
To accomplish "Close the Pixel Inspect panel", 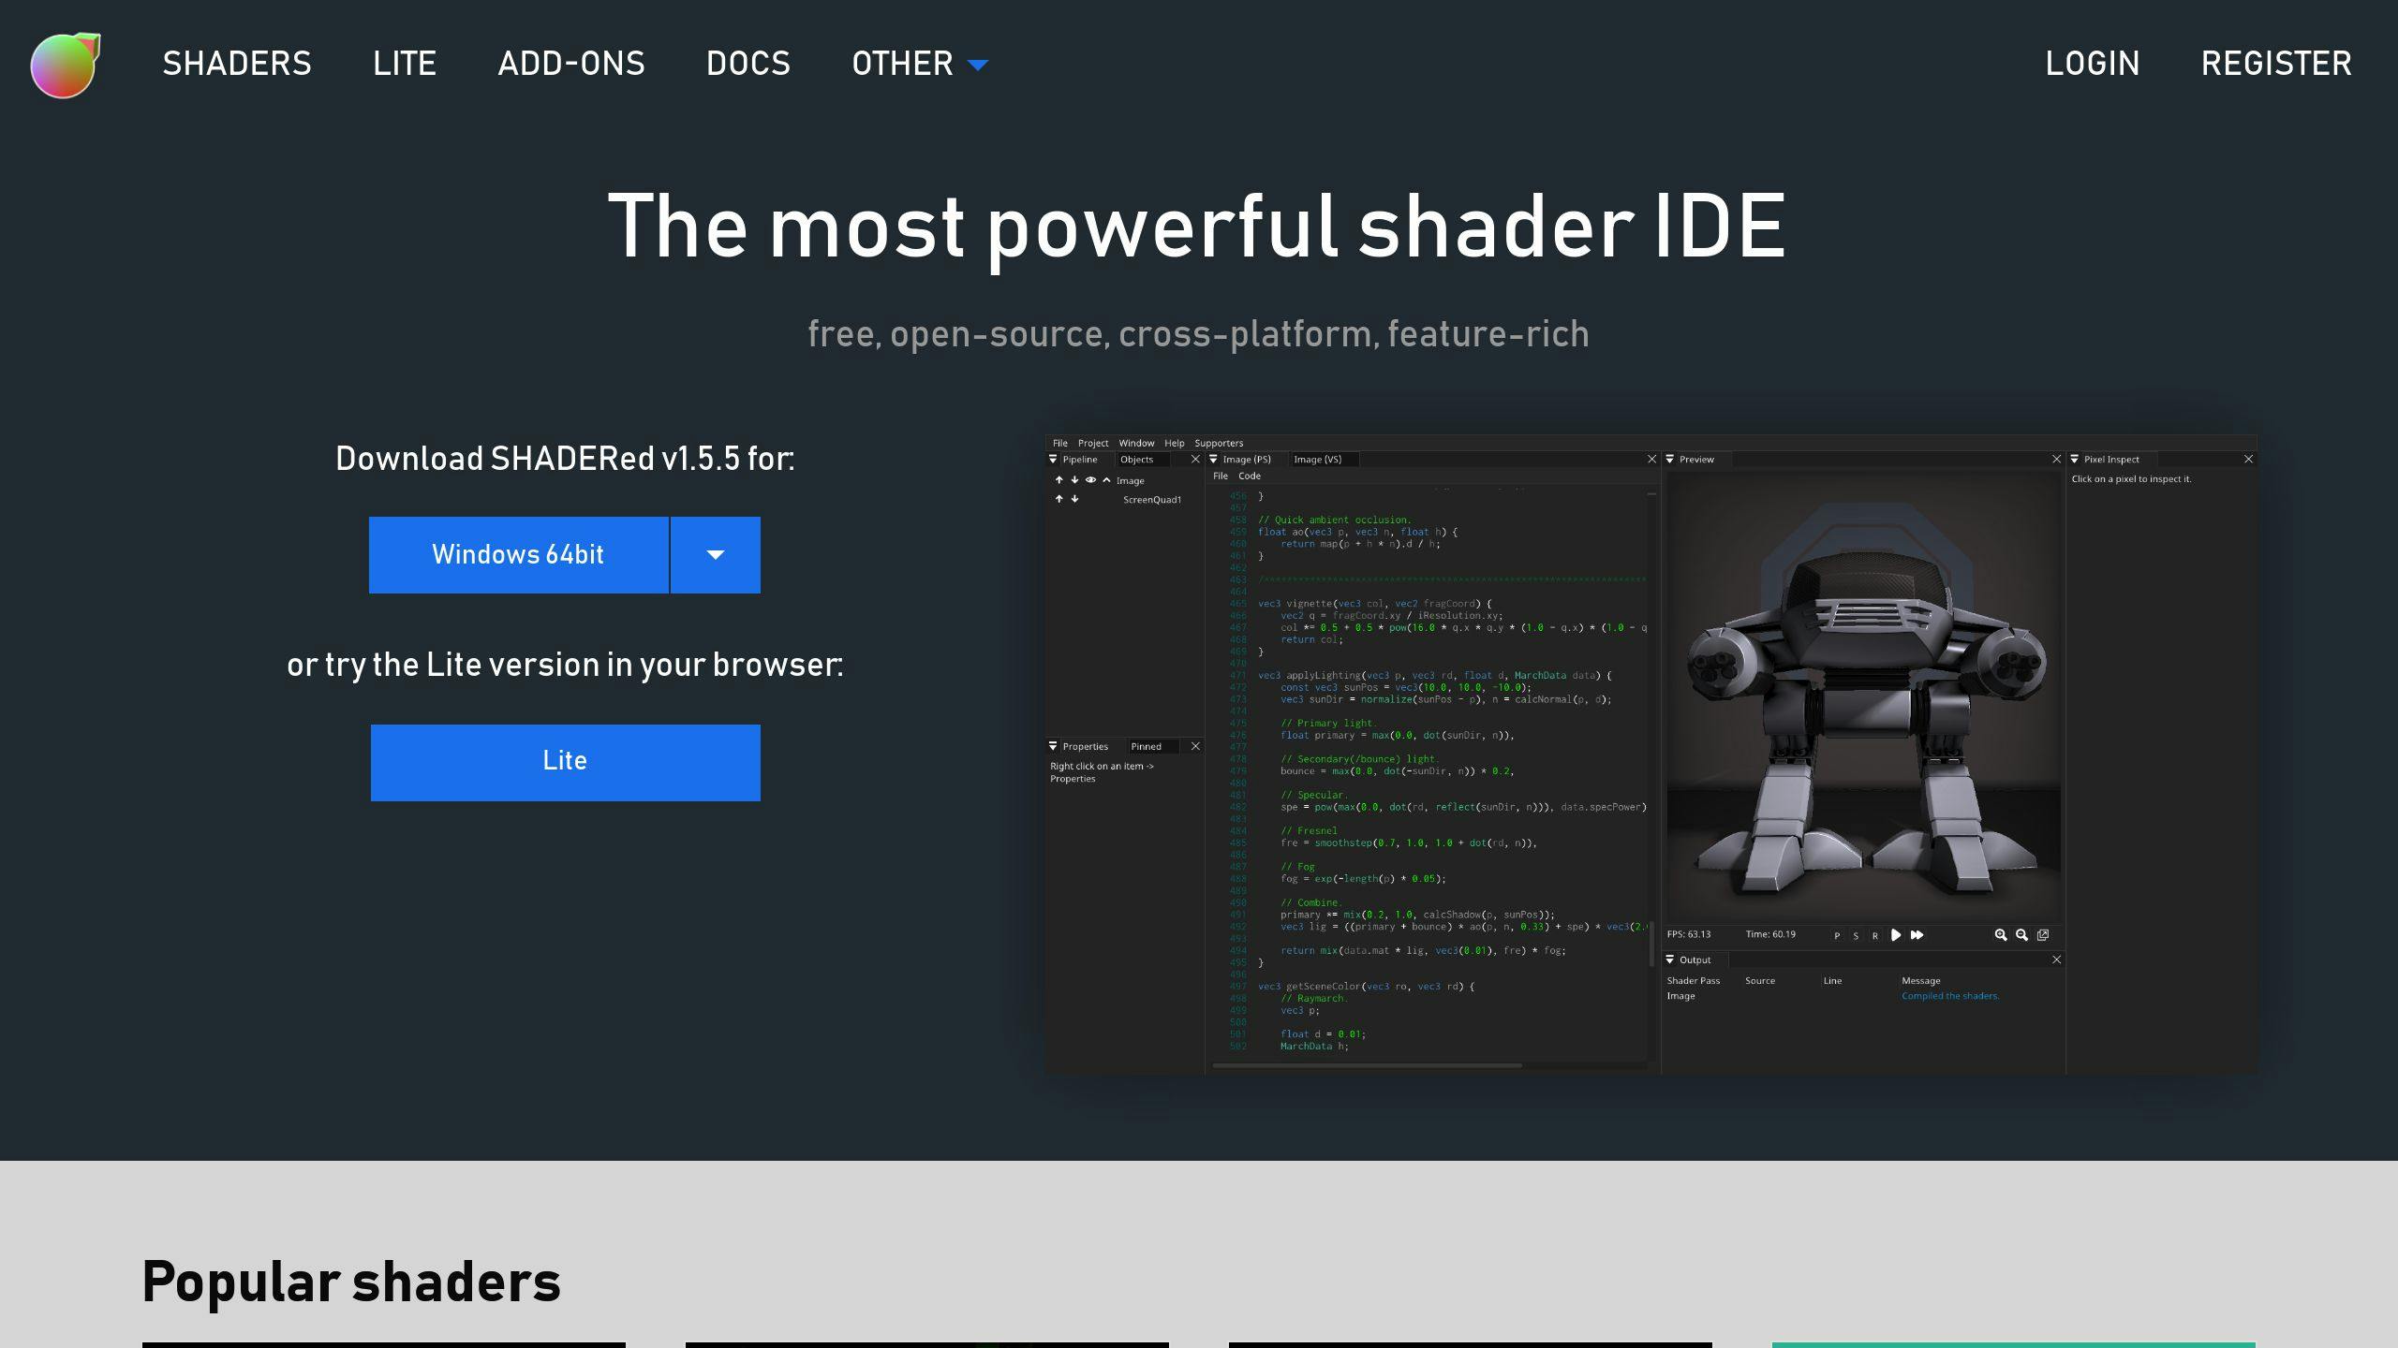I will point(2248,460).
